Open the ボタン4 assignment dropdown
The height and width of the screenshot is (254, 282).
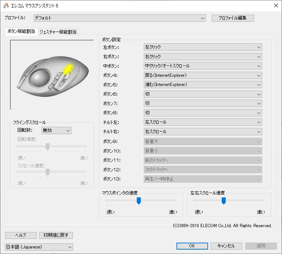[202, 75]
